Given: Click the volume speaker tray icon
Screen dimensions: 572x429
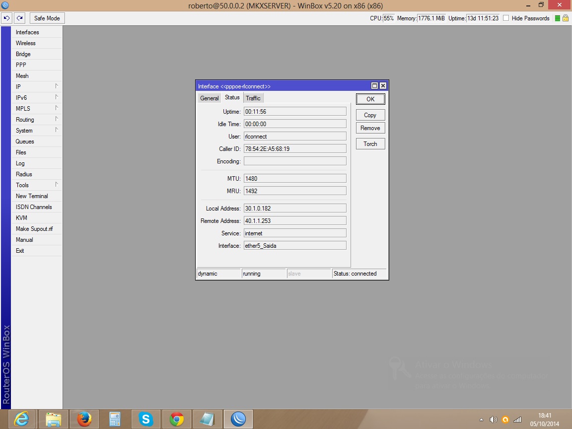Looking at the screenshot, I should pyautogui.click(x=493, y=420).
